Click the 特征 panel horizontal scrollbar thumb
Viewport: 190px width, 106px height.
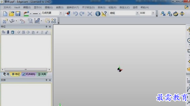26,70
